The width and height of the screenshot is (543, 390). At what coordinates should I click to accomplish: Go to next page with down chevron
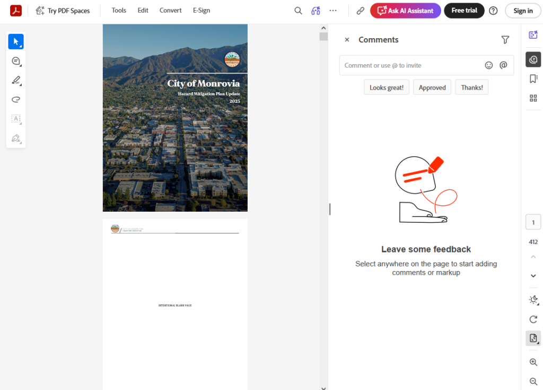tap(533, 276)
